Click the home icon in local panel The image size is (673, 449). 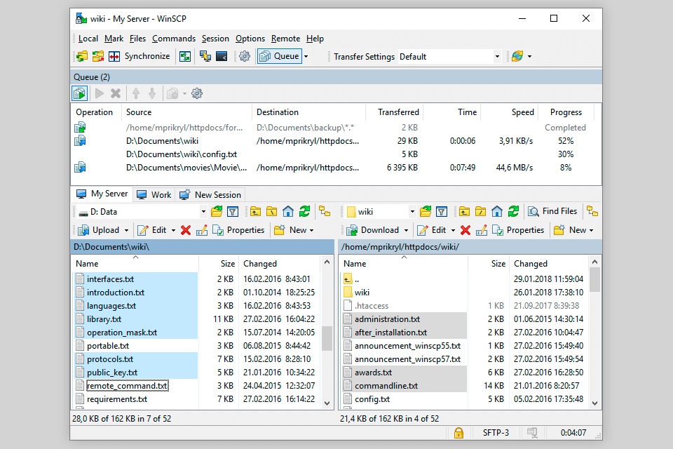288,211
